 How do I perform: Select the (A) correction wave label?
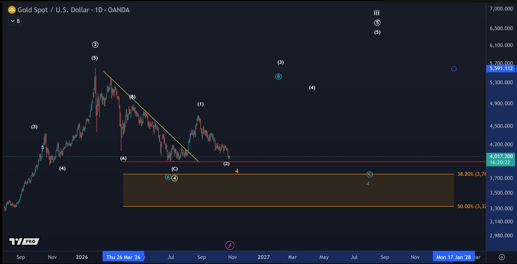(123, 159)
